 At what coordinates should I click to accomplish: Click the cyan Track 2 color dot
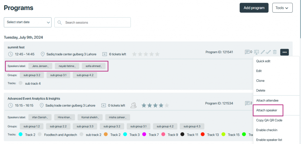point(21,134)
